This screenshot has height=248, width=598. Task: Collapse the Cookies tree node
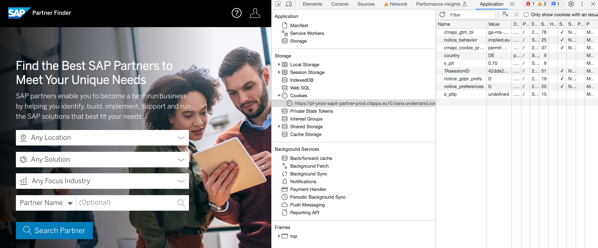[279, 95]
